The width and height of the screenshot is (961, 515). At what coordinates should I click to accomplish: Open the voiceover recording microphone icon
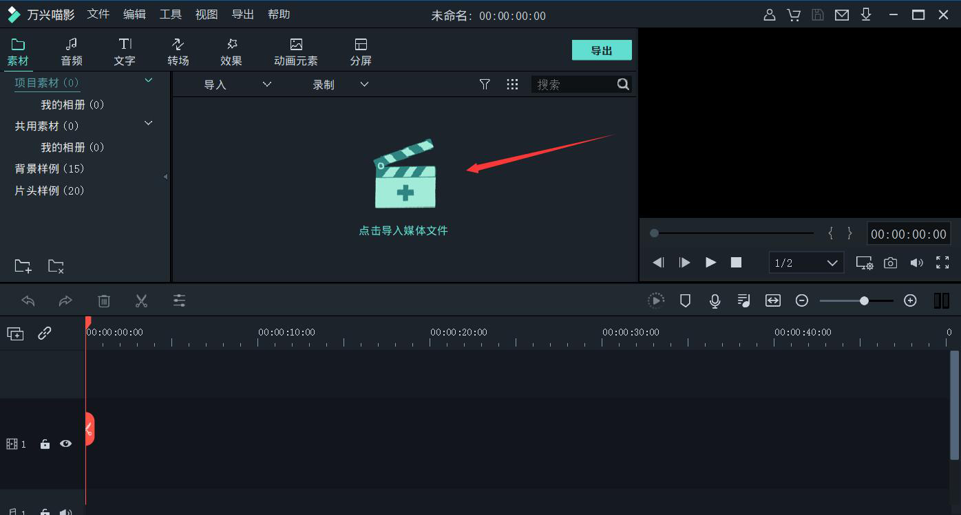click(x=715, y=300)
